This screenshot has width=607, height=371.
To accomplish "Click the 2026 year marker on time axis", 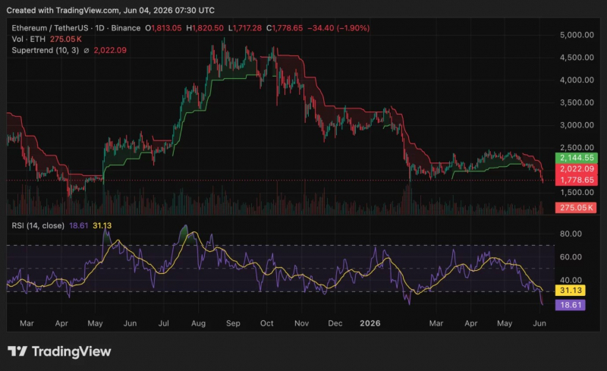I will pos(370,323).
